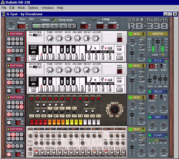Raise the Loop Length value arrow
Screen dimensions: 179x159
point(118,25)
